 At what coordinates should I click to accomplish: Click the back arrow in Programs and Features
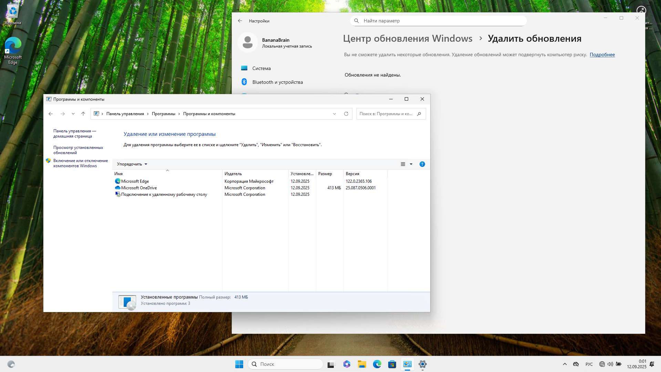51,114
